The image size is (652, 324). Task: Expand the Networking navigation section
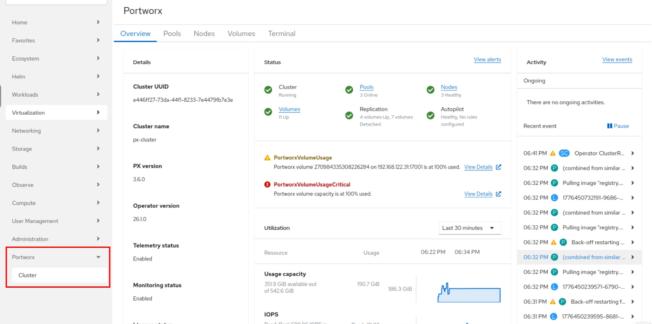pos(56,131)
